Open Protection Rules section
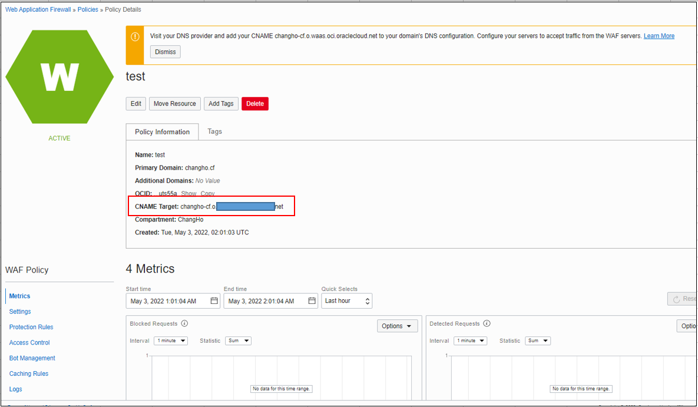The height and width of the screenshot is (407, 698). click(31, 327)
